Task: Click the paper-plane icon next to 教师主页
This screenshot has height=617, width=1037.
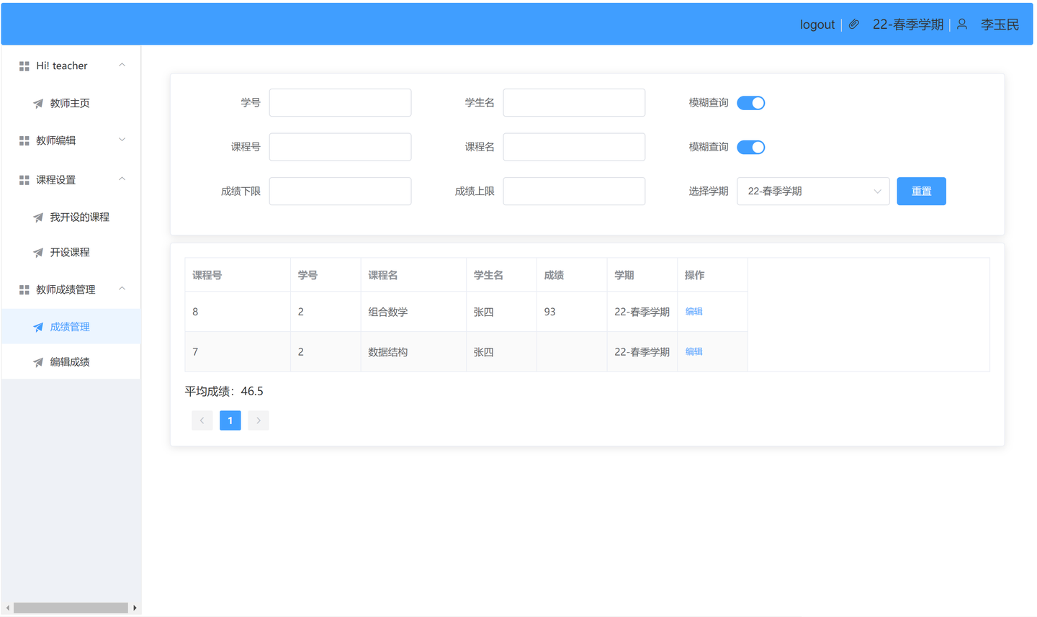Action: tap(38, 103)
